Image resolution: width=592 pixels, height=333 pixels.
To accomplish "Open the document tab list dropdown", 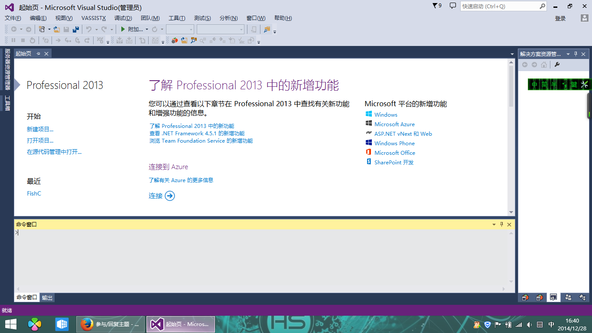I will click(512, 53).
